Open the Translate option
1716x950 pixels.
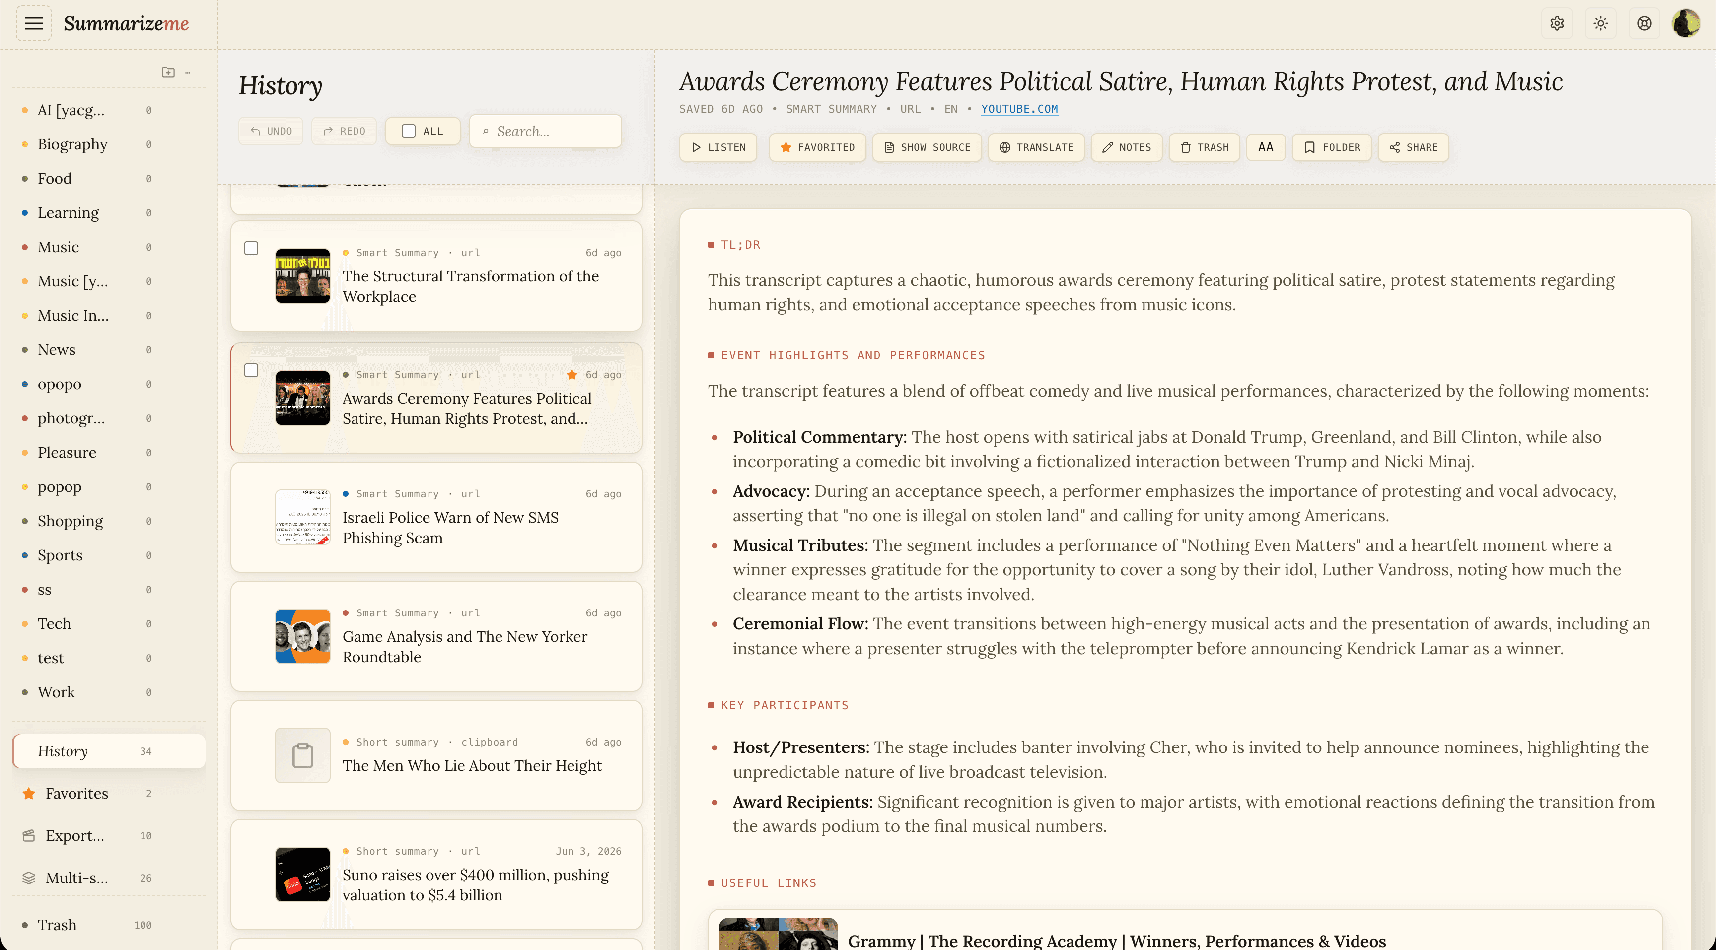click(1037, 147)
